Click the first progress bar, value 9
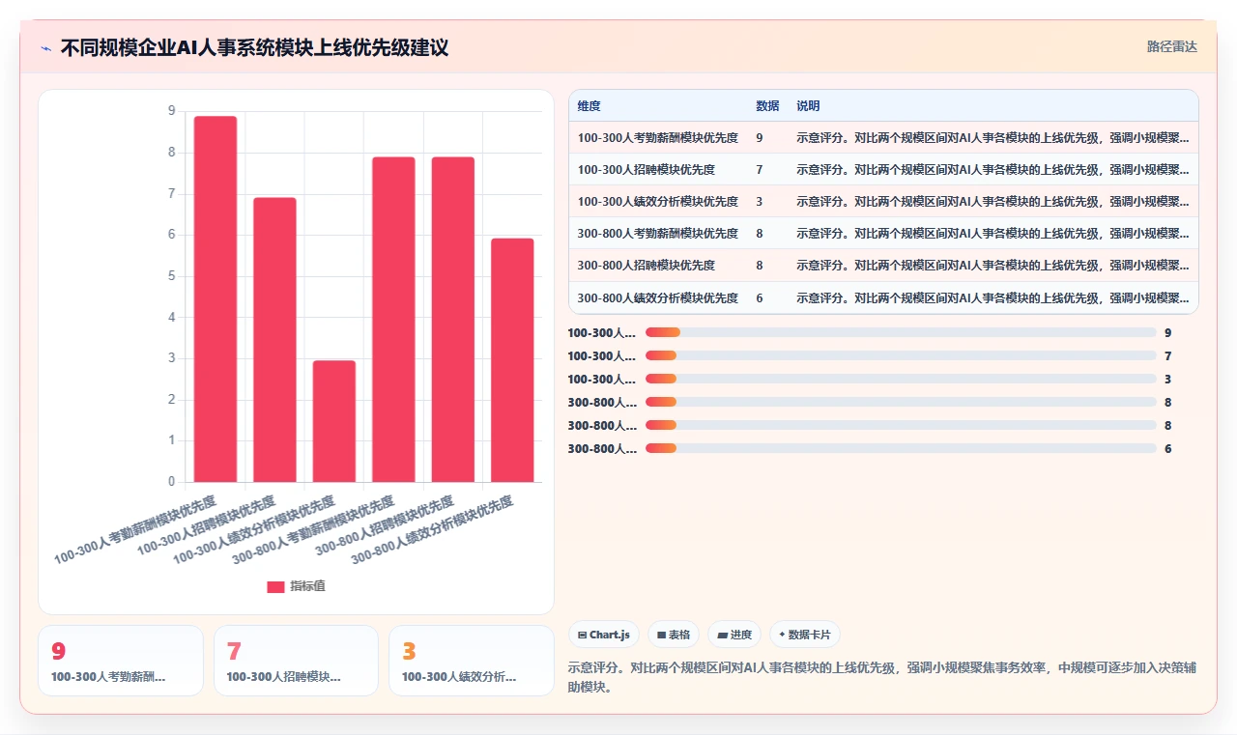 tap(901, 332)
